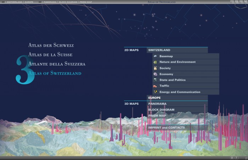Click the document icon beside help icon
Viewport: 248px width, 160px height.
(x=232, y=158)
